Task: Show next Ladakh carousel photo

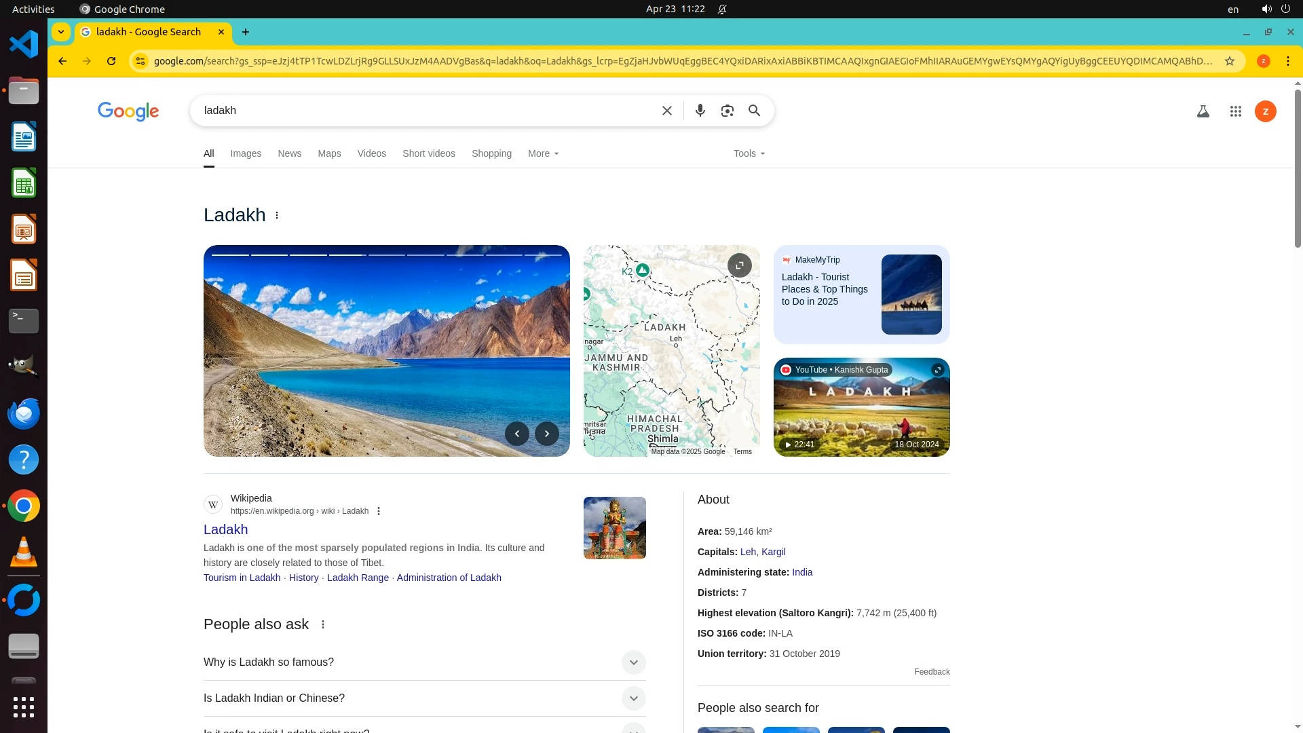Action: coord(546,434)
